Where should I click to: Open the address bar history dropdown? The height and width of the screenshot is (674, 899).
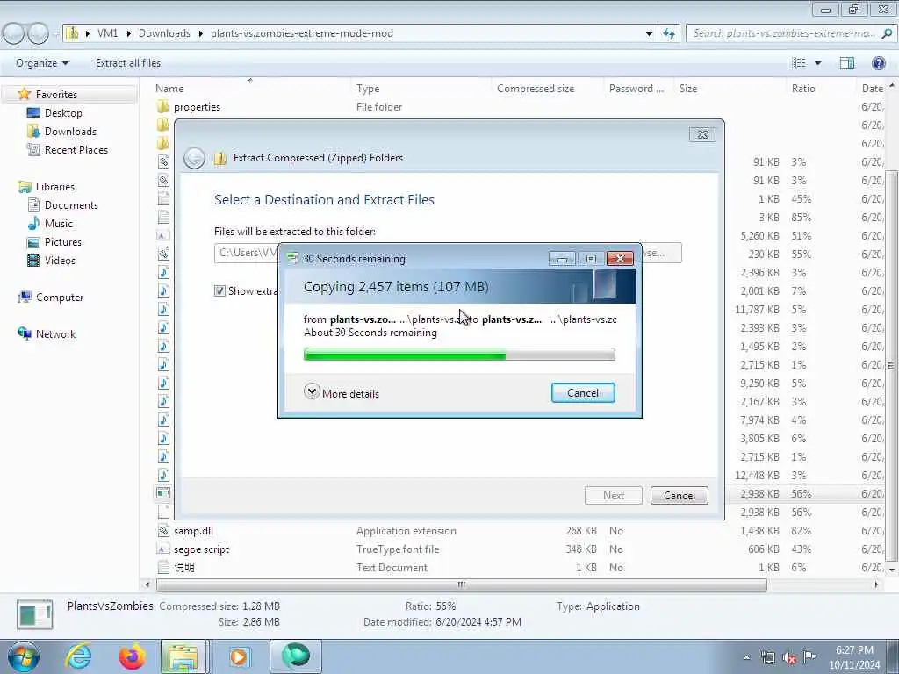click(649, 34)
